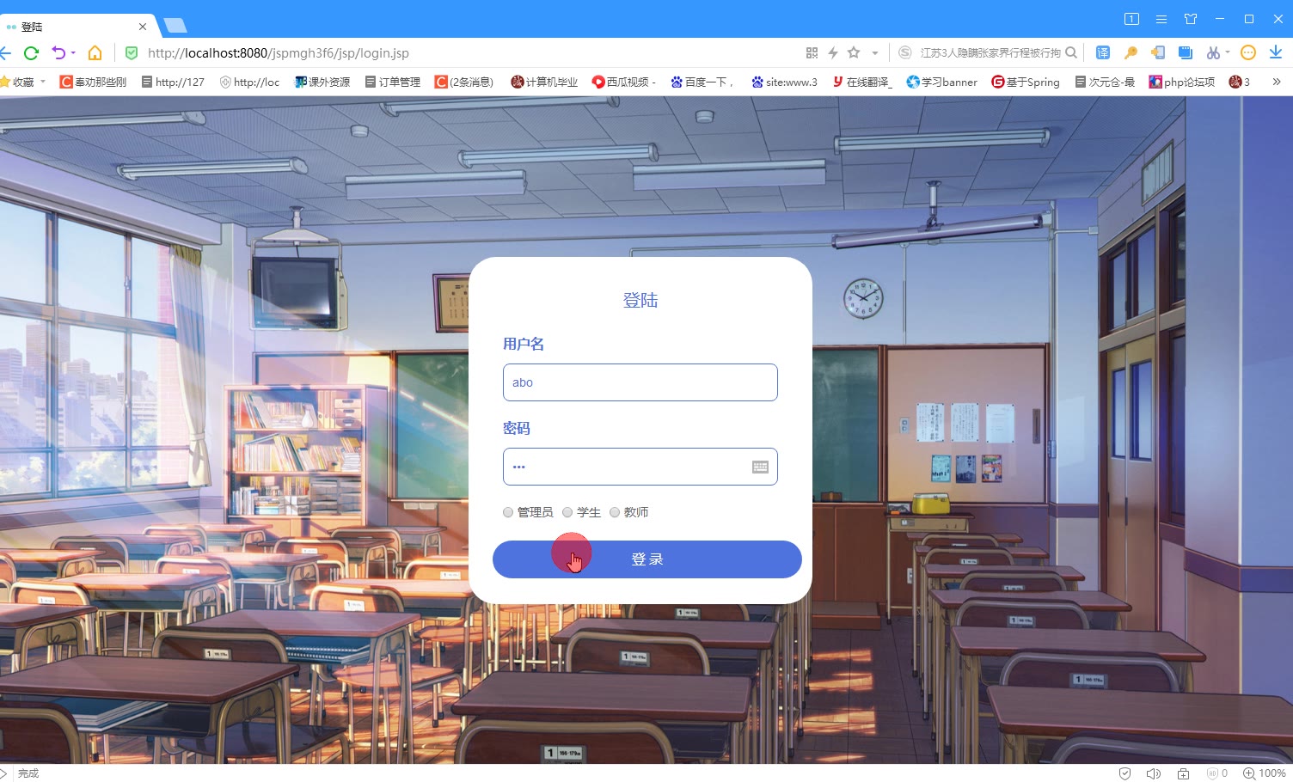
Task: Open downloads with the arrow icon
Action: pyautogui.click(x=1276, y=52)
